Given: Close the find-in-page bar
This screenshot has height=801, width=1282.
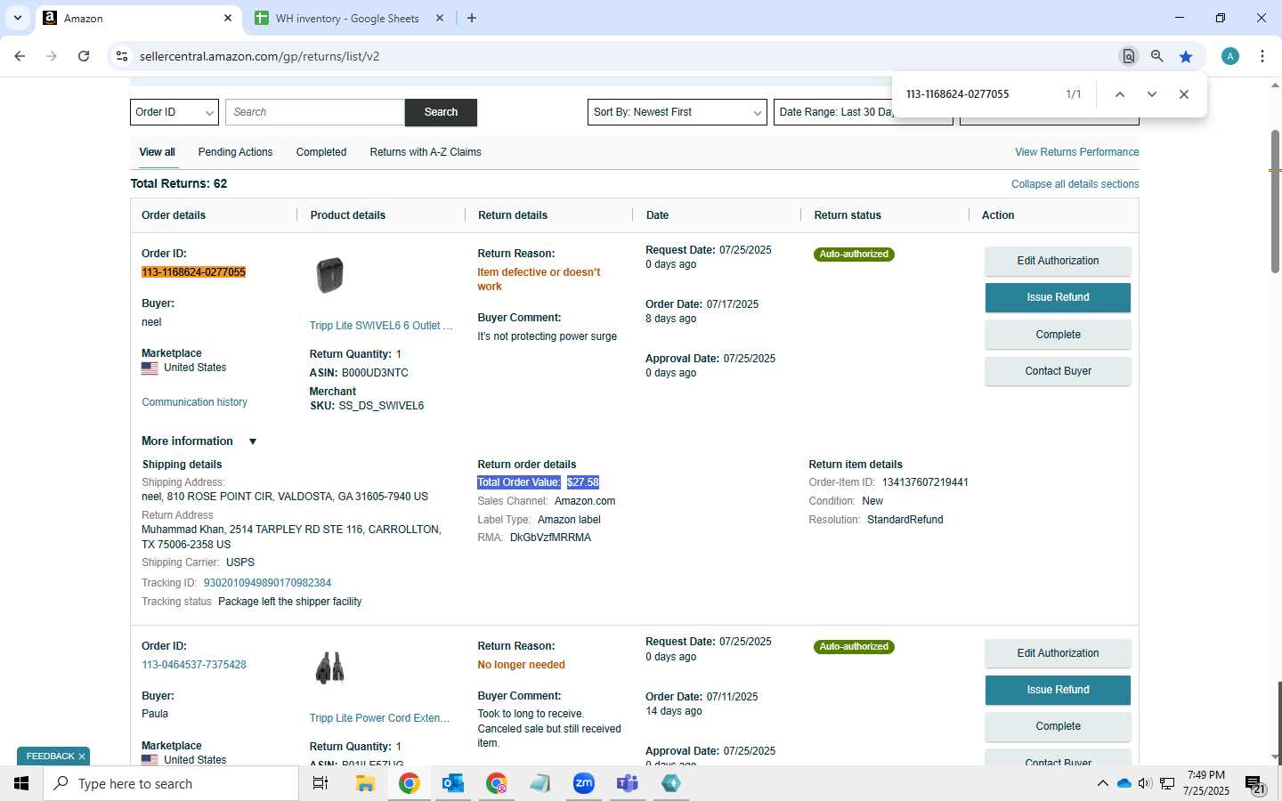Looking at the screenshot, I should pos(1184,94).
